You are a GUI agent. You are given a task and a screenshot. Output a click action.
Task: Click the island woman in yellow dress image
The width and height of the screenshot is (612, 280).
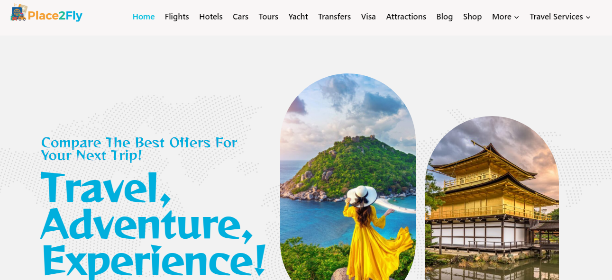pyautogui.click(x=348, y=177)
